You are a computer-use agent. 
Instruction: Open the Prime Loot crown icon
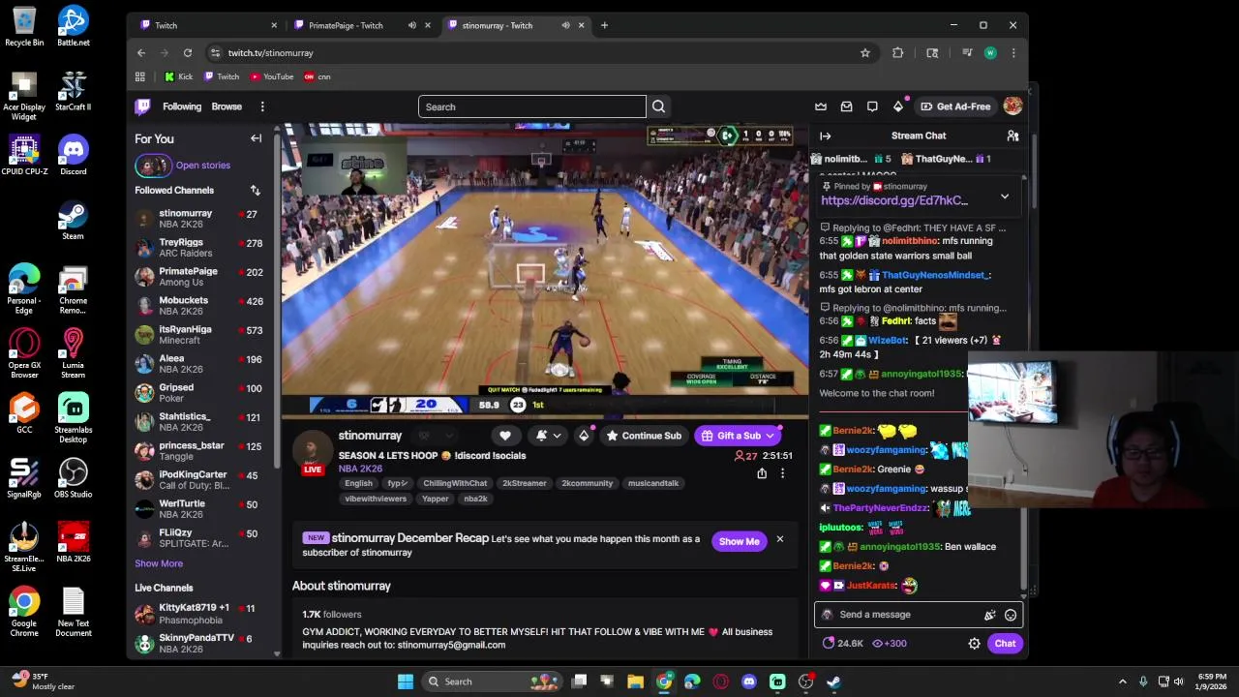(821, 106)
